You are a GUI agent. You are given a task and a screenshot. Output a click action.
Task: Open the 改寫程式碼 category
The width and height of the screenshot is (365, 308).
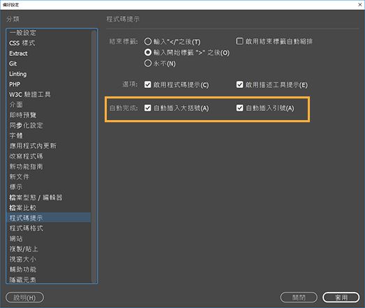(x=49, y=156)
